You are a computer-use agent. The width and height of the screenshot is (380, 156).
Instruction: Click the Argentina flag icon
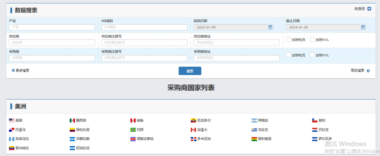pos(254,120)
